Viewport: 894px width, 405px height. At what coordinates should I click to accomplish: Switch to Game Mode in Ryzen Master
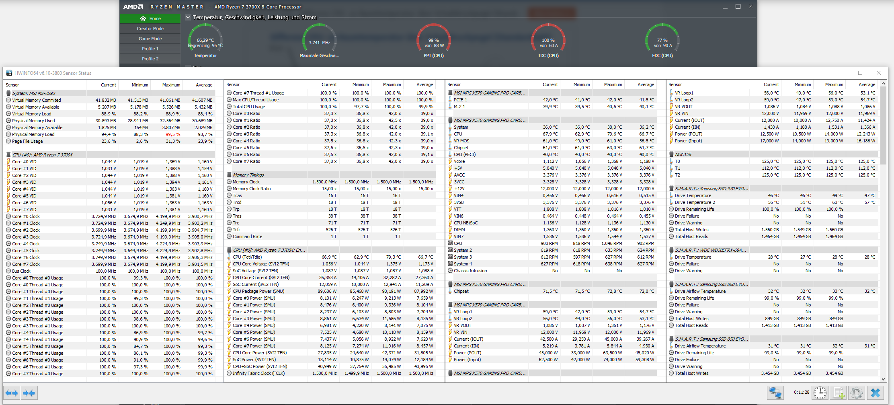tap(150, 39)
